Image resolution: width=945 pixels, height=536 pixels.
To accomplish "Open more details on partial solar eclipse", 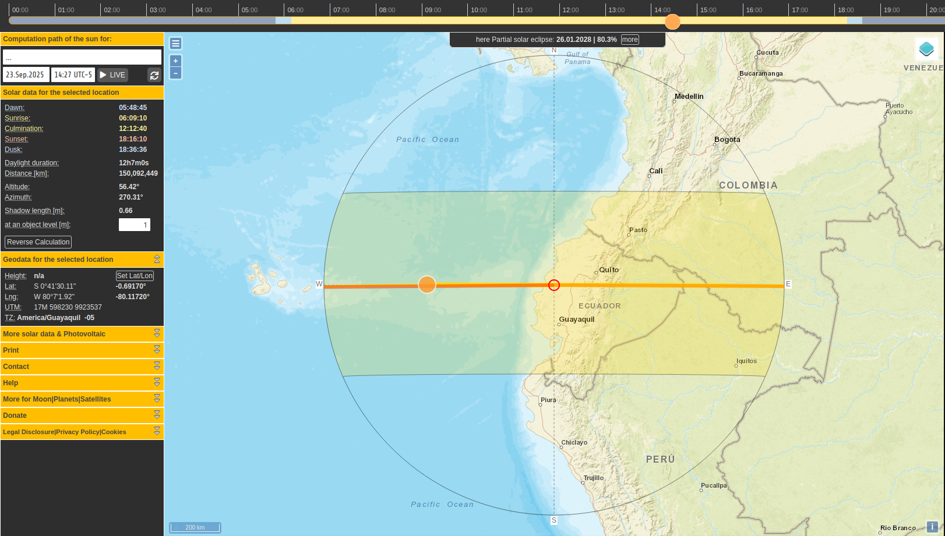I will (630, 40).
